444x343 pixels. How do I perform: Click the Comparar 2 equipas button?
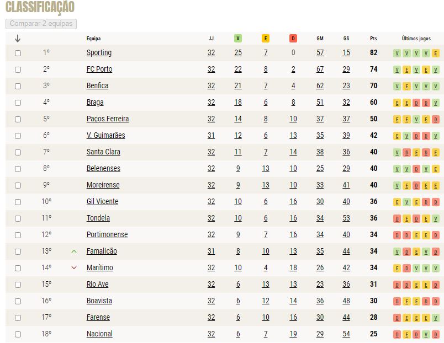coord(41,24)
